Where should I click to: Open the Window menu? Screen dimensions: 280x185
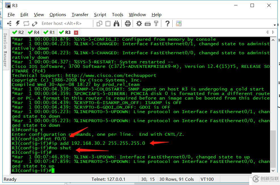[x=137, y=15]
